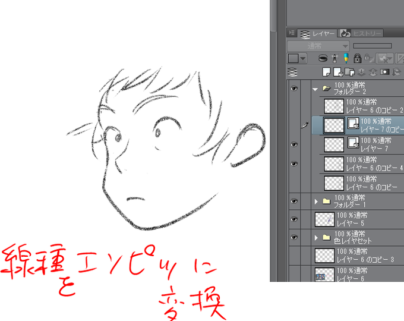This screenshot has width=404, height=321.
Task: Select thumbnail of レイヤー 7
Action: click(334, 144)
